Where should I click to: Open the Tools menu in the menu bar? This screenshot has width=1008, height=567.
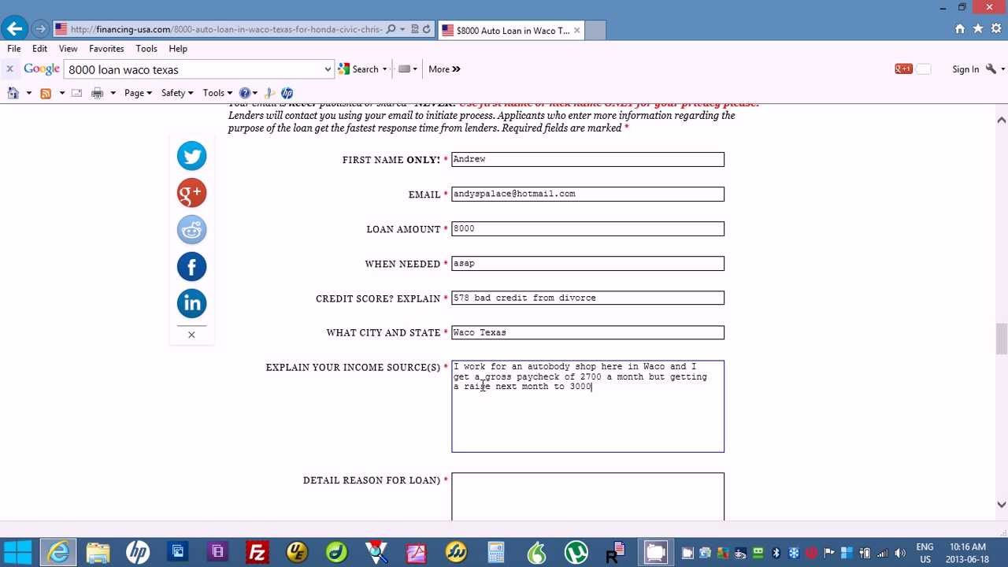point(146,49)
